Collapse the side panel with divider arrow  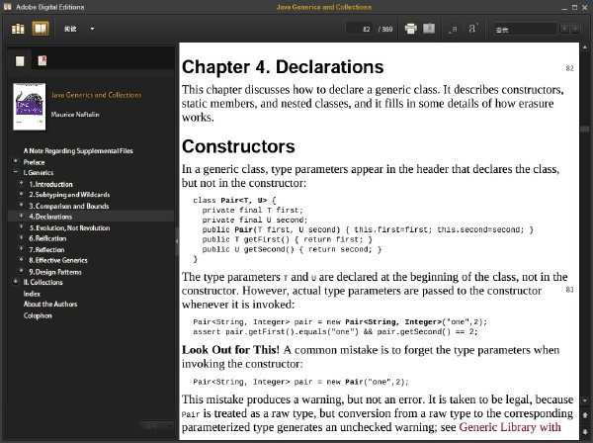click(176, 241)
